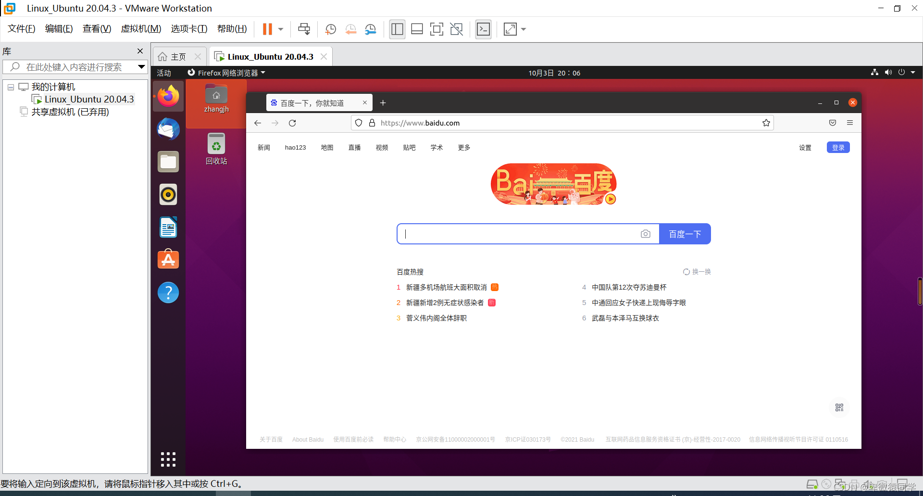Select 共享虚拟机 (已弃用) tree item
The height and width of the screenshot is (496, 923).
coord(70,112)
